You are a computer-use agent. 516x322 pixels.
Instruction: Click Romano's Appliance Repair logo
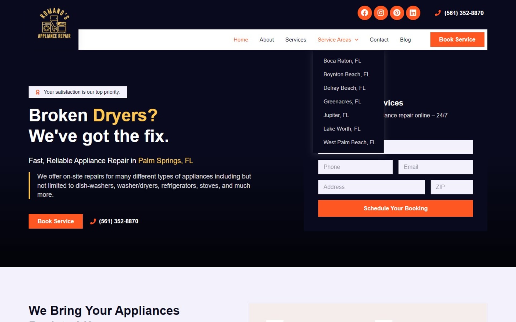55,23
